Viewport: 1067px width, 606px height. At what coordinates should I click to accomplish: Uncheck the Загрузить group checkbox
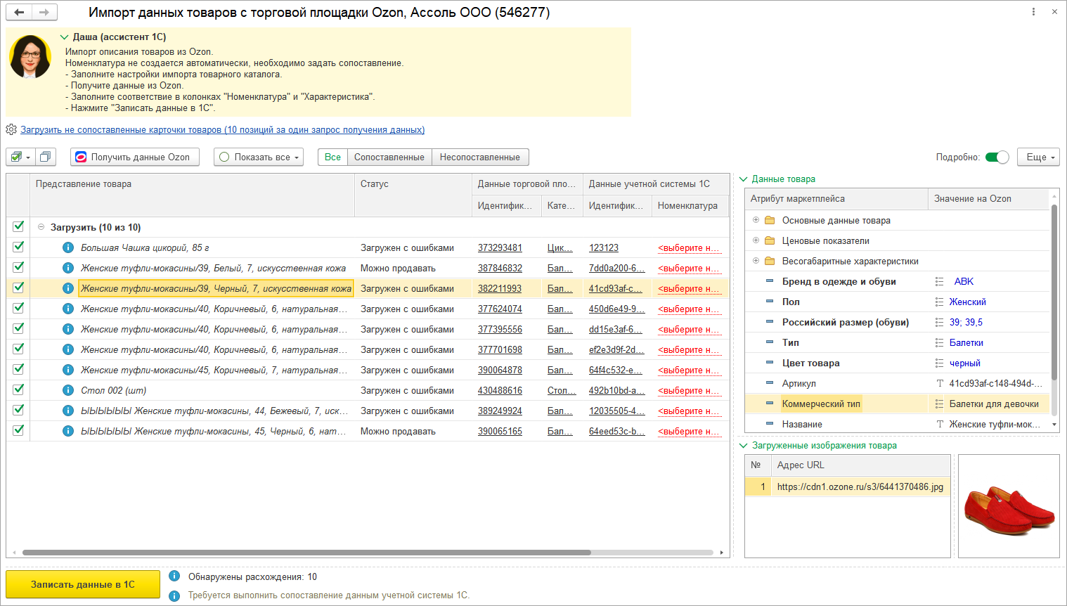pos(18,226)
